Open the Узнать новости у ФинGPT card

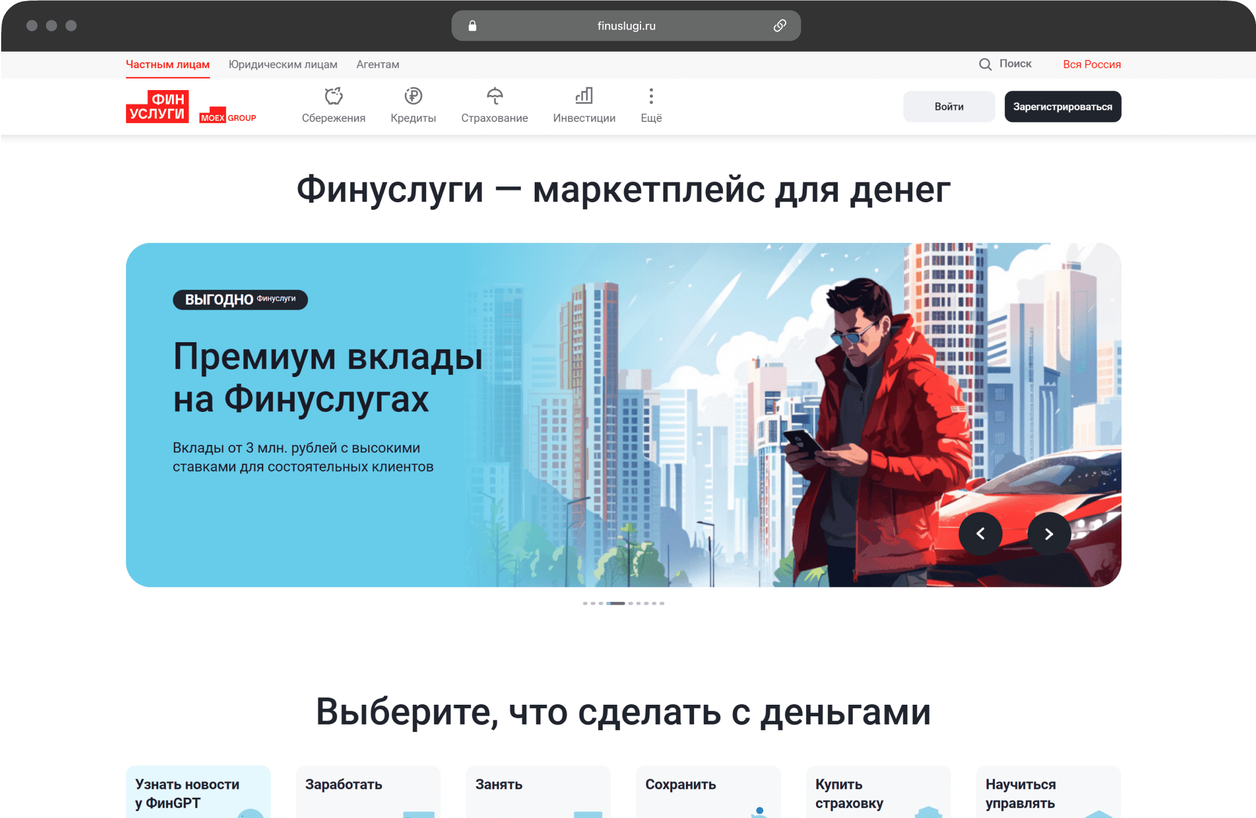198,792
